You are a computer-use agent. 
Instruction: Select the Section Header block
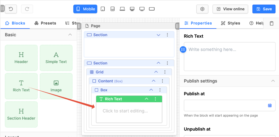pos(21,114)
